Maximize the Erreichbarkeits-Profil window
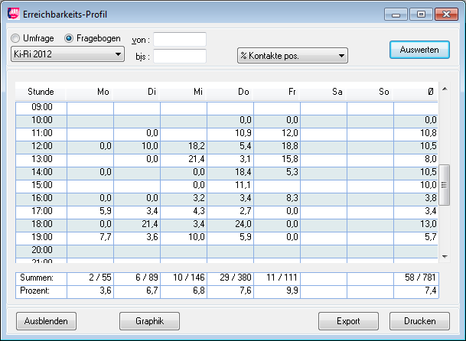 point(420,13)
